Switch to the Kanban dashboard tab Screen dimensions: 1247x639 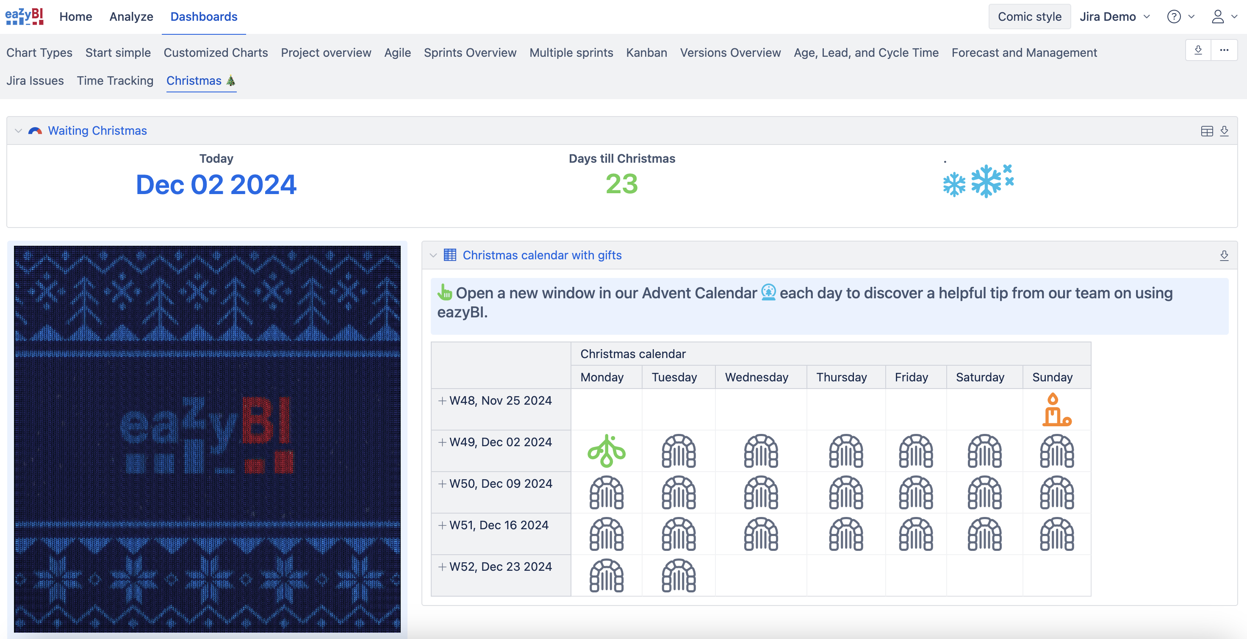[x=646, y=52]
